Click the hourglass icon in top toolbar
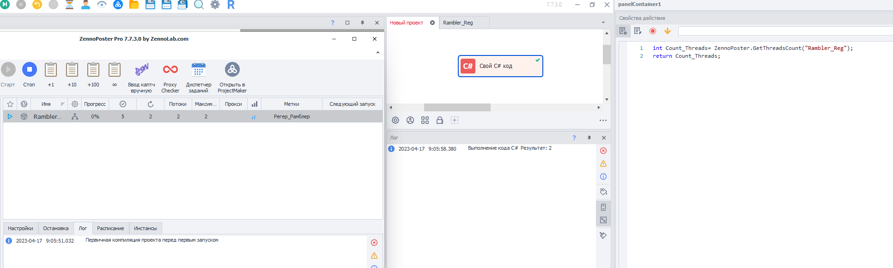The height and width of the screenshot is (268, 893). [x=69, y=5]
